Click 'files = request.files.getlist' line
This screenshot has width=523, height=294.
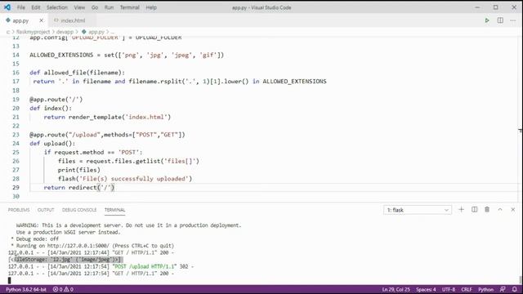click(x=128, y=161)
